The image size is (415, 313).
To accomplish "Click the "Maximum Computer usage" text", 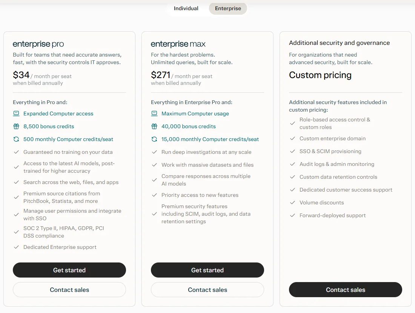I will click(195, 114).
